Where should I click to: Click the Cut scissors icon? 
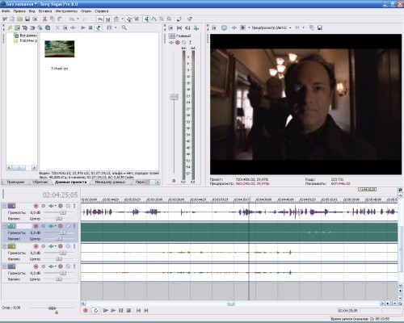[x=44, y=19]
